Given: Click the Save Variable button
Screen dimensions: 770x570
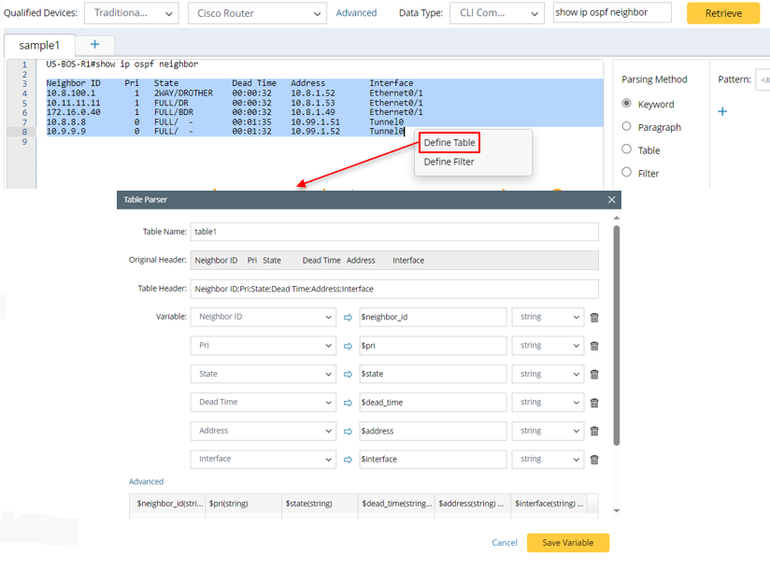Looking at the screenshot, I should point(567,543).
